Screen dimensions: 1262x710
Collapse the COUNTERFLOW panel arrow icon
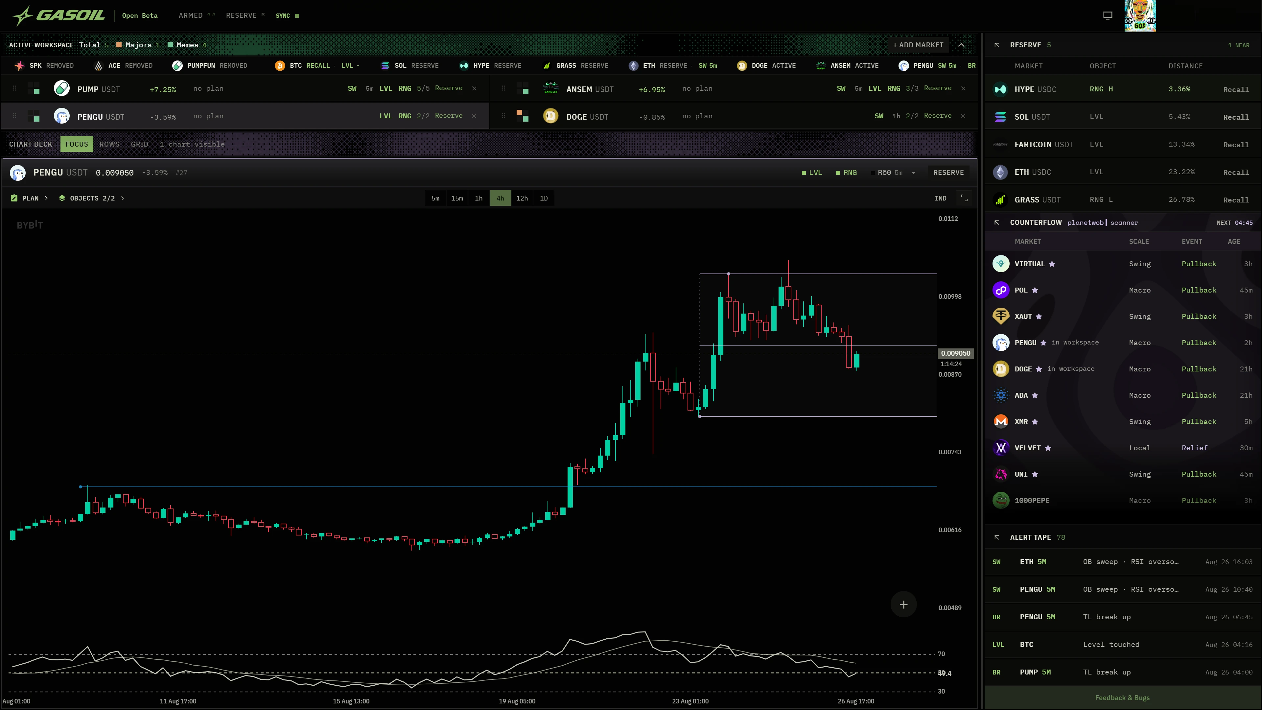(x=996, y=223)
